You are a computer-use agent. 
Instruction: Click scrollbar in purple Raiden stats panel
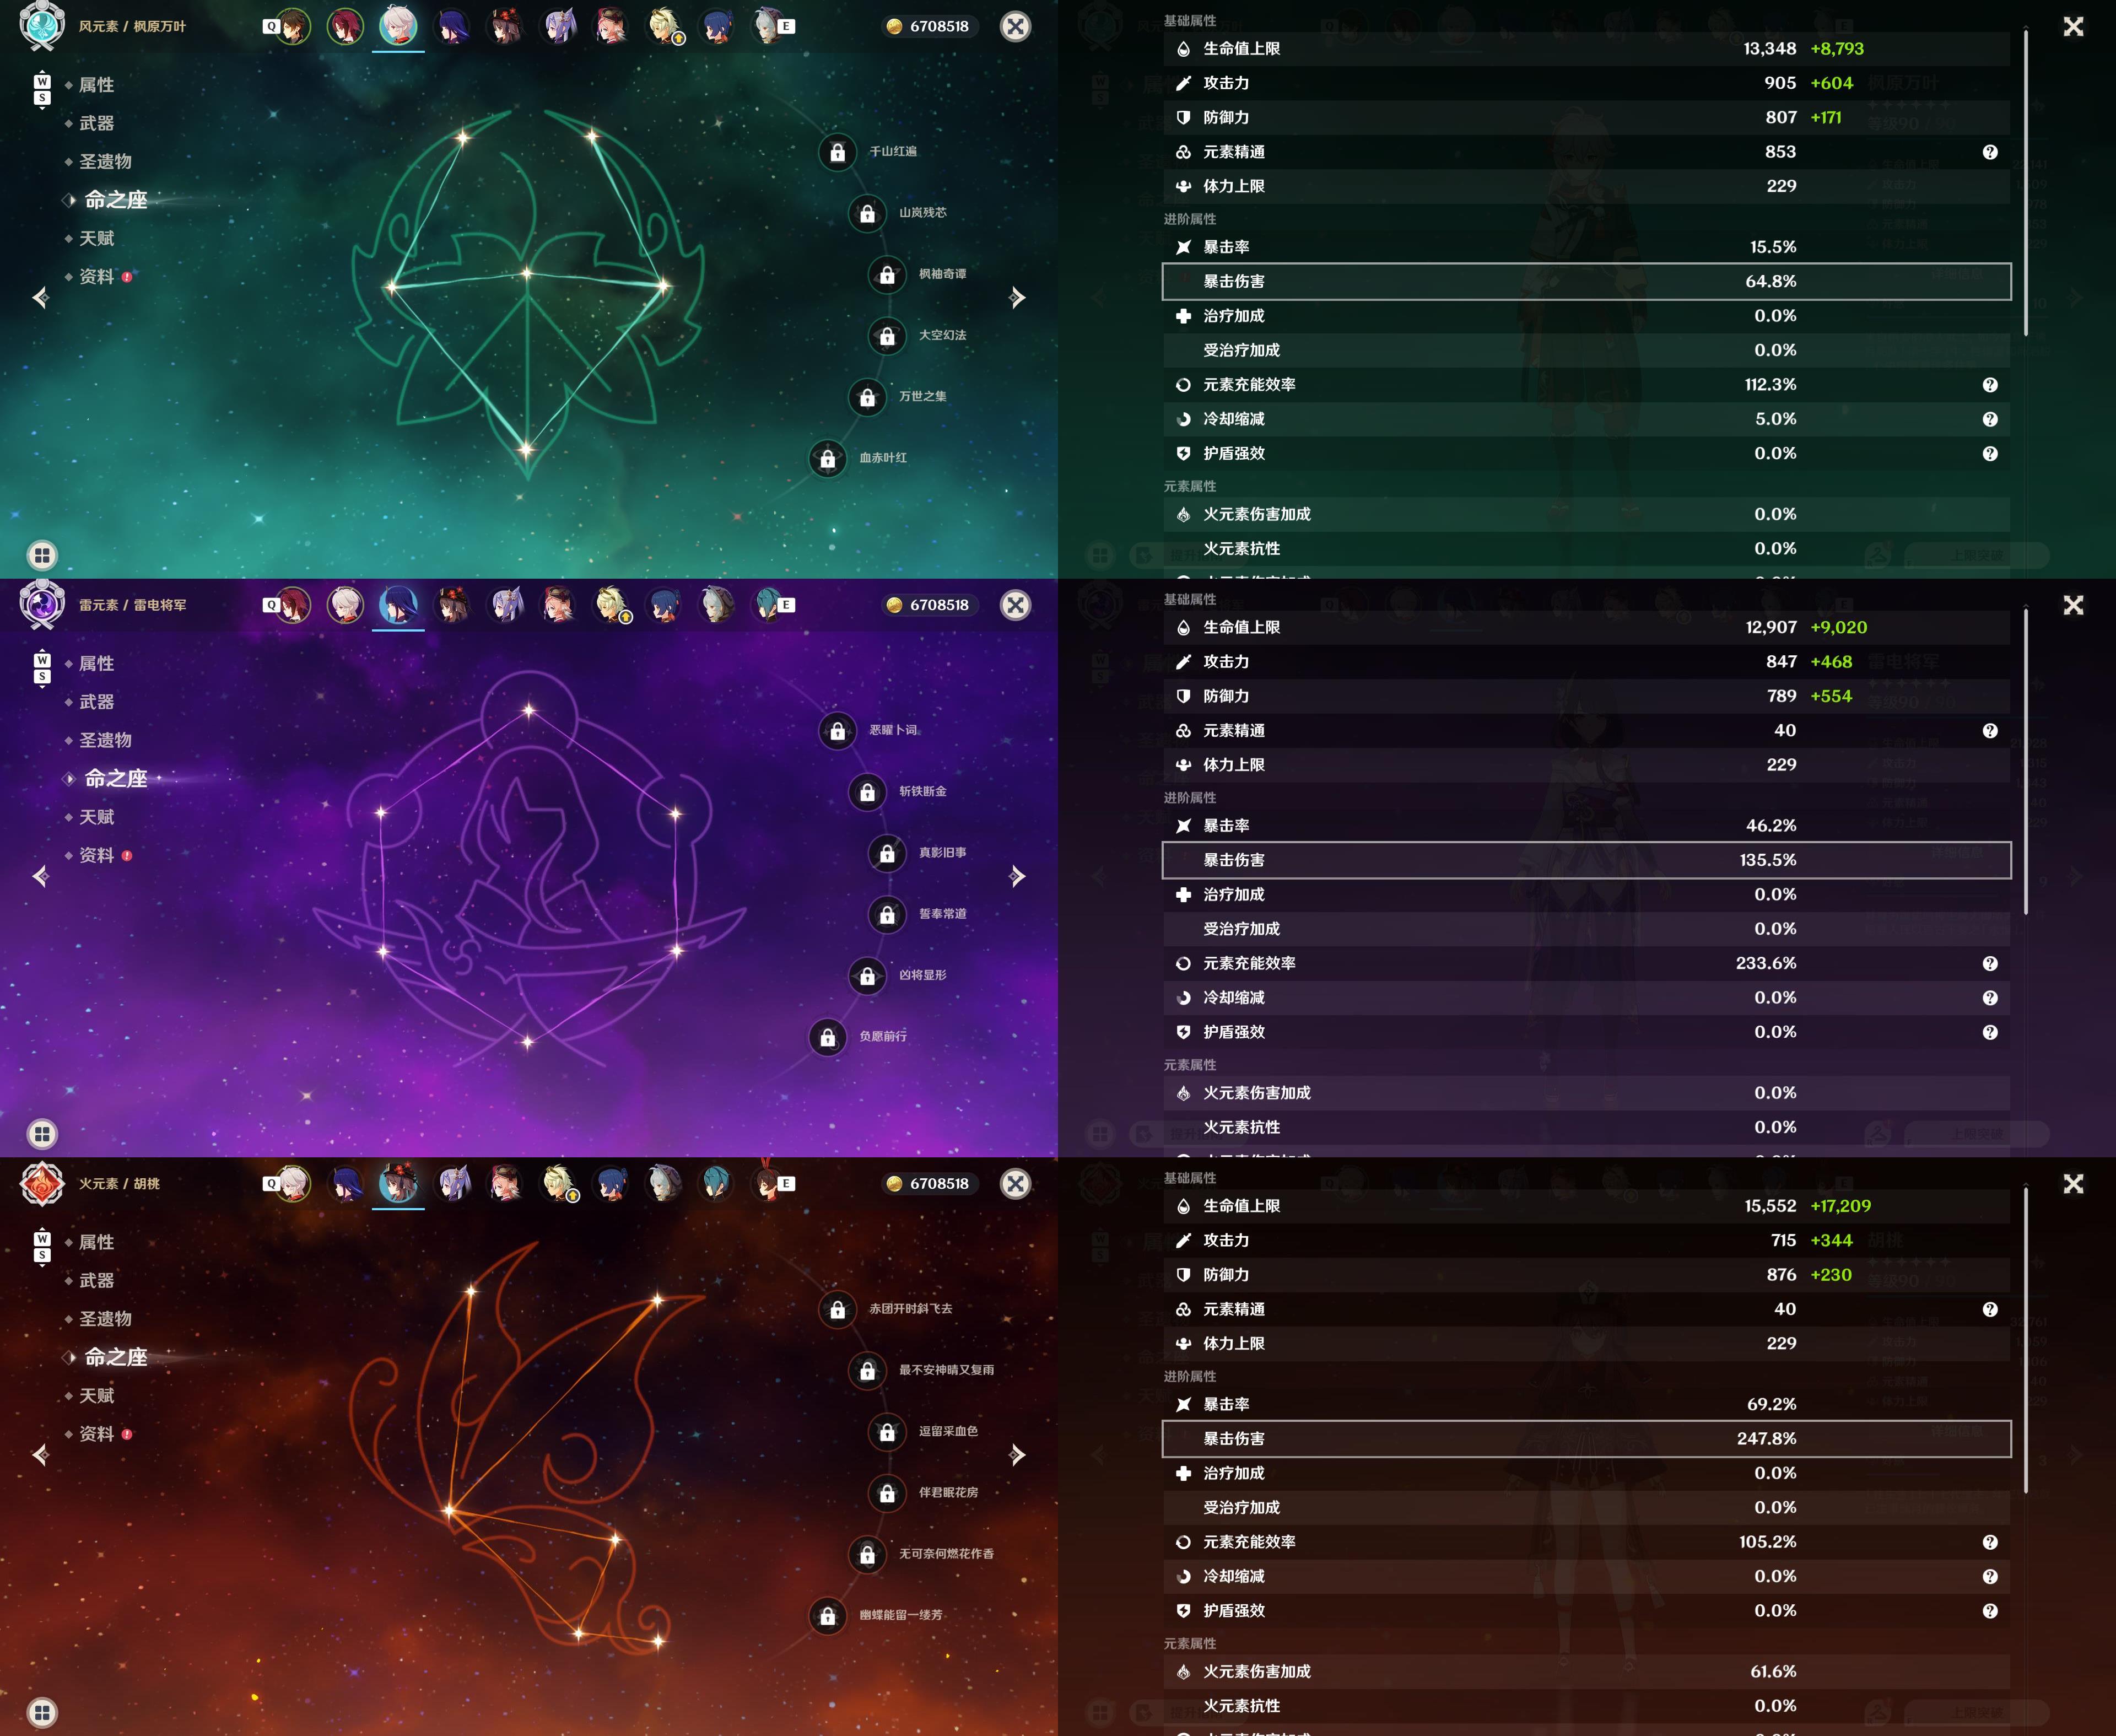2026,762
